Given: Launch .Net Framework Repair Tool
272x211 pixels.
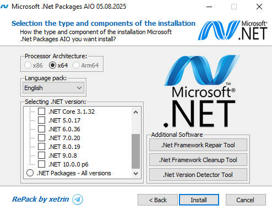Looking at the screenshot, I should pyautogui.click(x=198, y=145).
